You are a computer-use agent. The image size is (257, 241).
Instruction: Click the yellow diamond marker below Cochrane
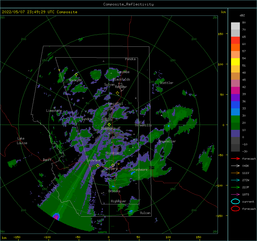coord(98,165)
